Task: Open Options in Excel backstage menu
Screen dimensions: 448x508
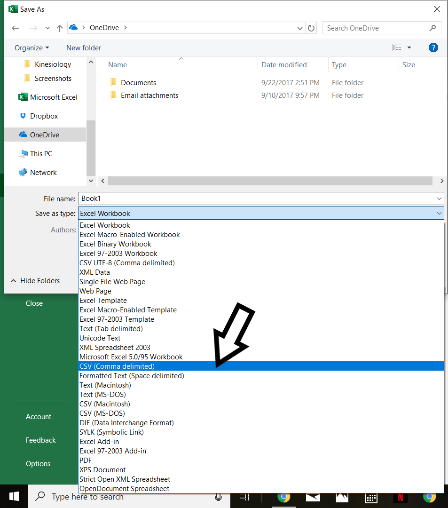Action: point(38,464)
